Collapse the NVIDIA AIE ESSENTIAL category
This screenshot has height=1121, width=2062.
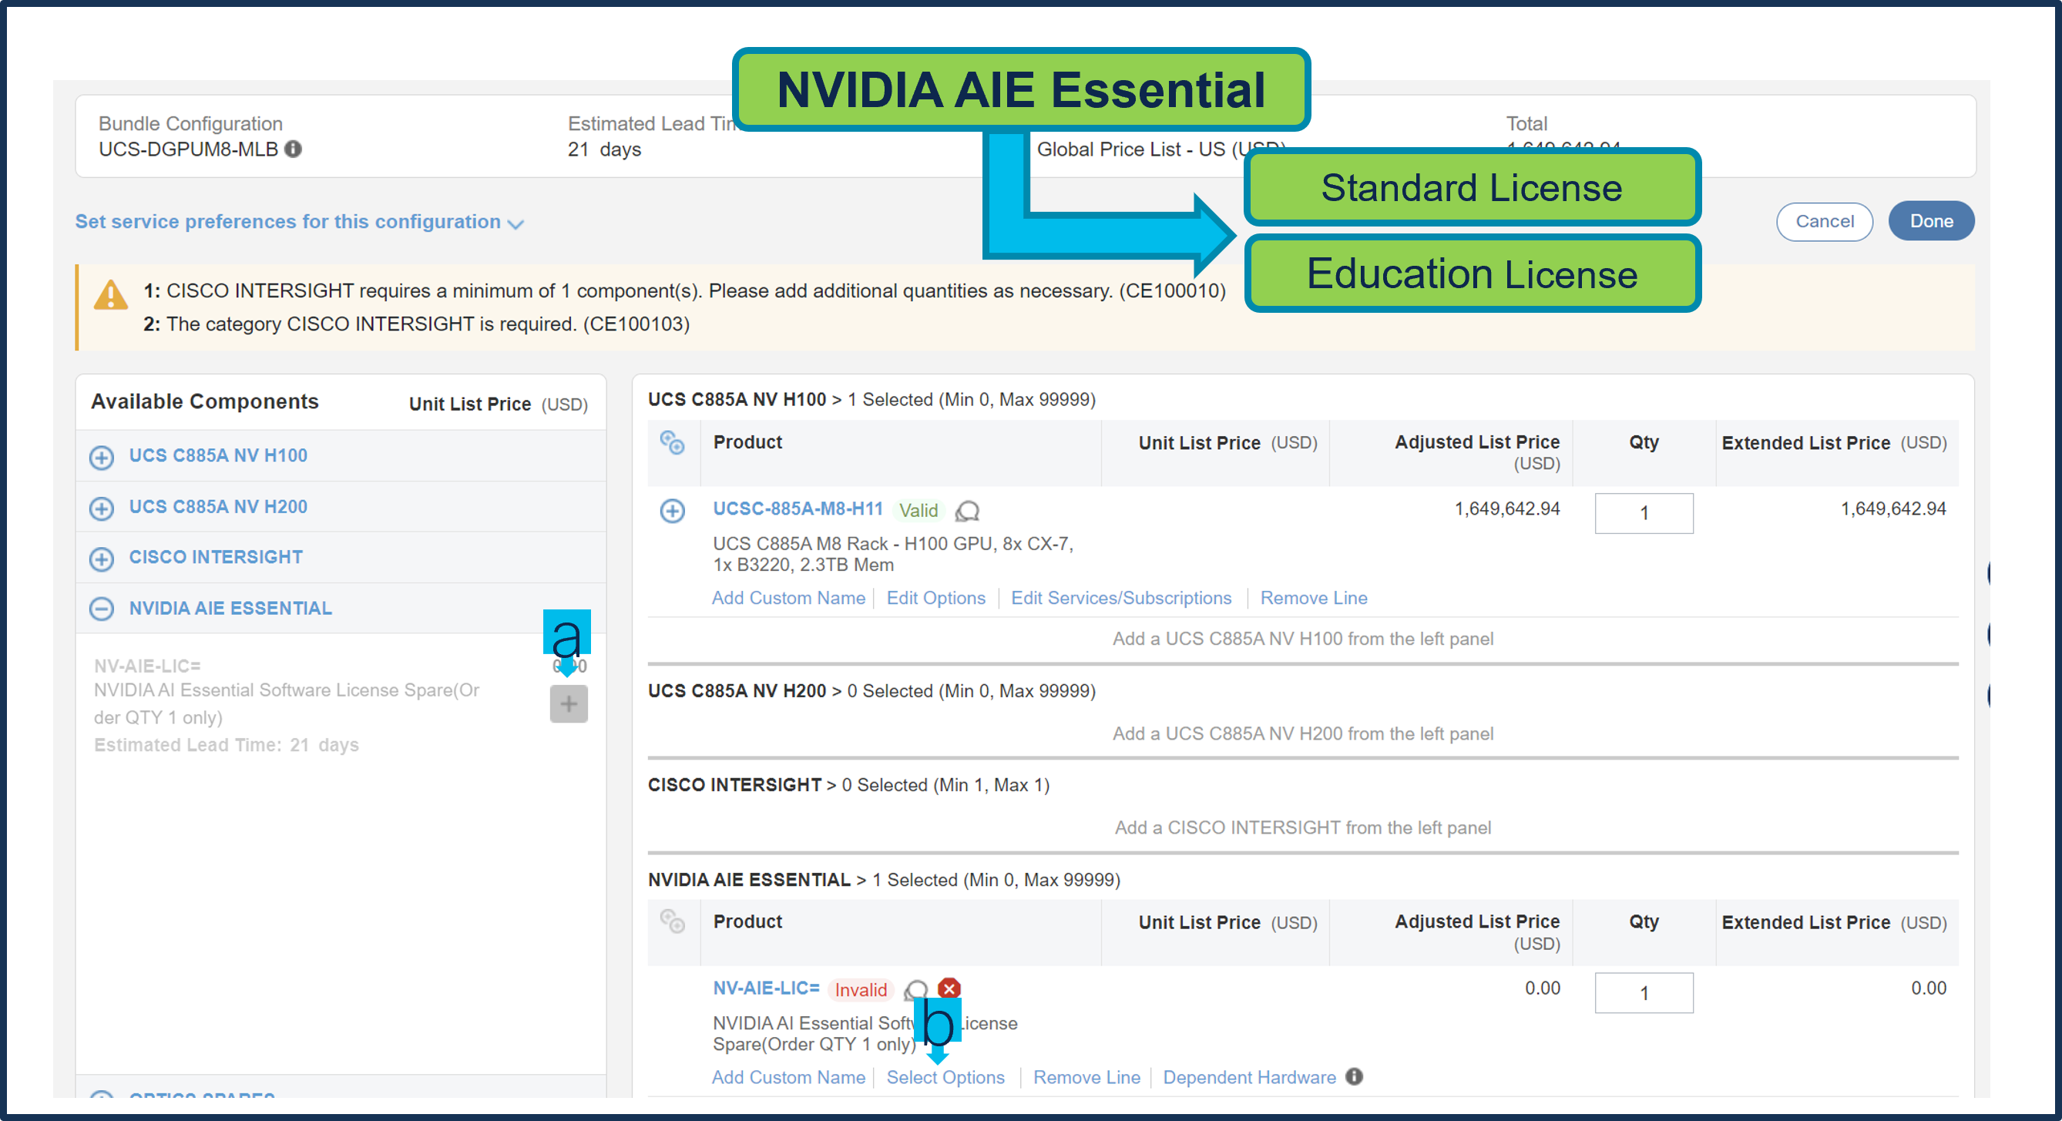pos(102,609)
